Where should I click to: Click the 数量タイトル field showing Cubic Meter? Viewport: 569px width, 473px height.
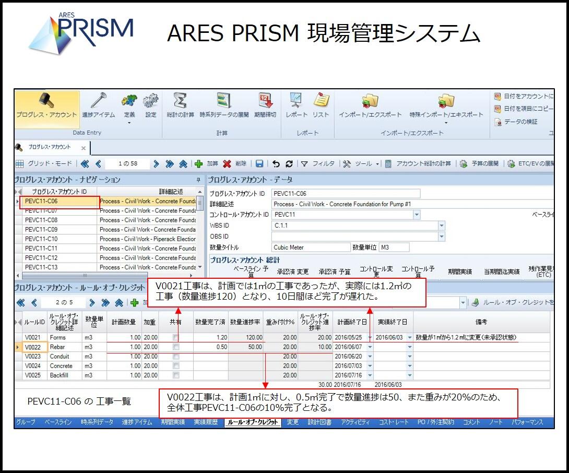(311, 247)
